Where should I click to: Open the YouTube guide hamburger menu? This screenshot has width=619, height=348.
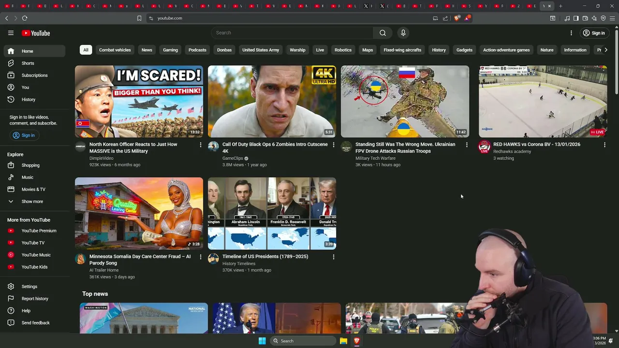coord(11,33)
